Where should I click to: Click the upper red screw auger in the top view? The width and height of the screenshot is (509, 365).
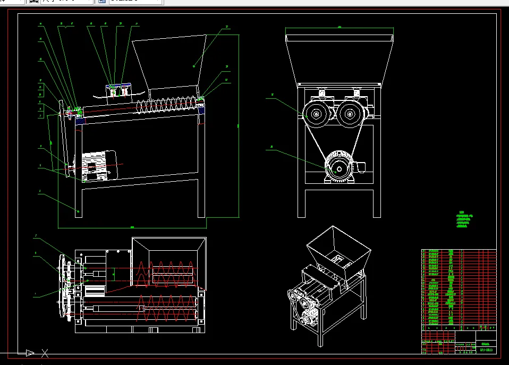pyautogui.click(x=166, y=274)
